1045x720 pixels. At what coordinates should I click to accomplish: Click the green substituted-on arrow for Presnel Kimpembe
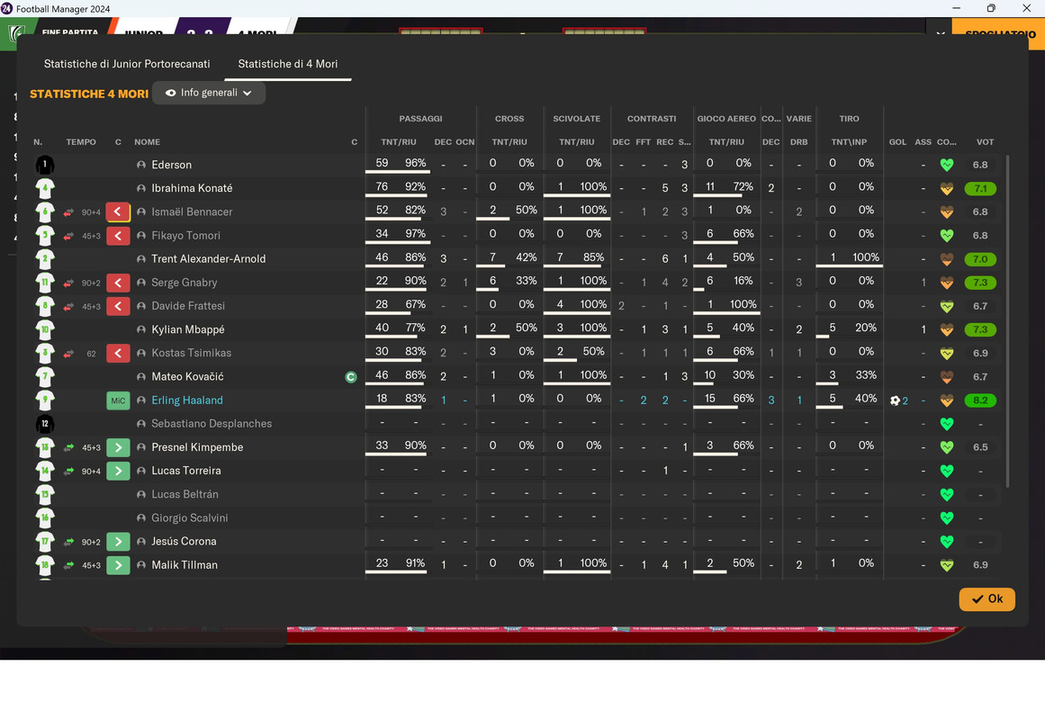coord(118,447)
